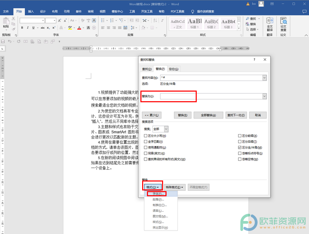Open the font size dropdown
Screen dimensions: 309x234
[54, 21]
